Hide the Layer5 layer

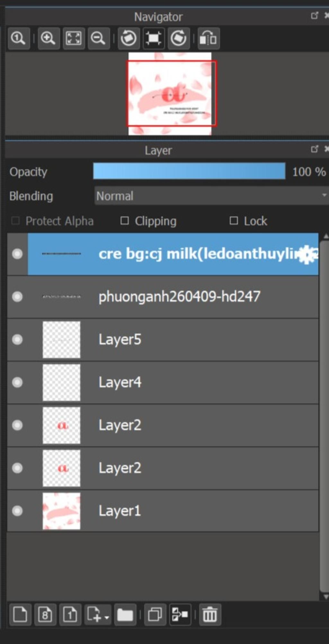[17, 339]
